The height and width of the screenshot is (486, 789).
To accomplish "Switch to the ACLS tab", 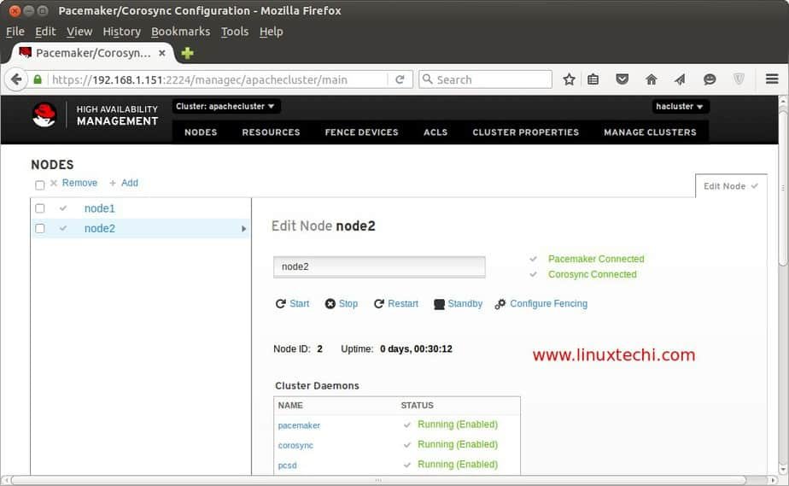I will 435,132.
